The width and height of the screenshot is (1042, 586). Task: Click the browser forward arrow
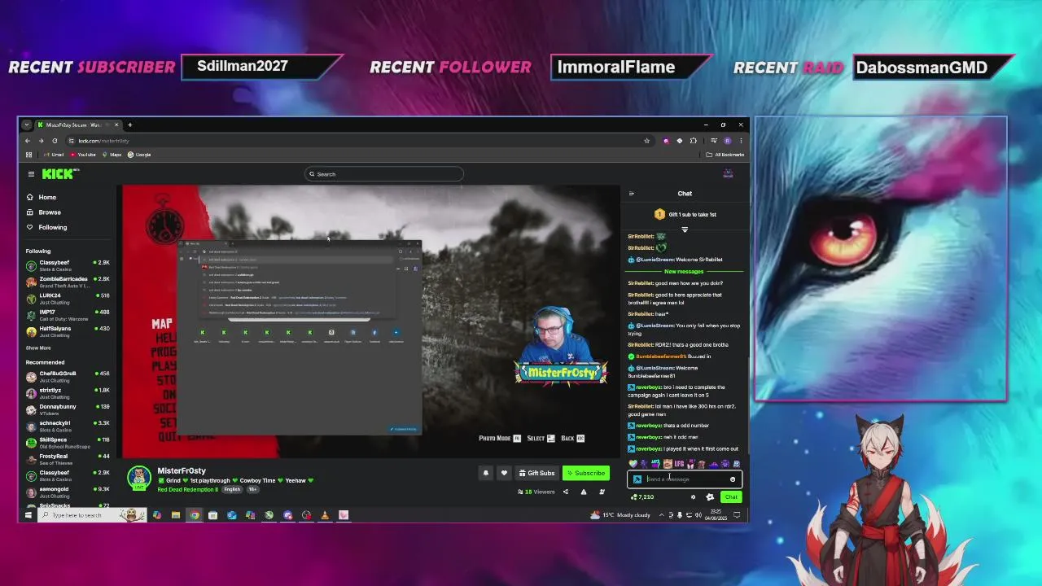click(x=41, y=141)
